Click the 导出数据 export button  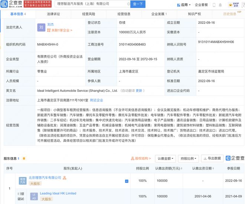(x=212, y=158)
